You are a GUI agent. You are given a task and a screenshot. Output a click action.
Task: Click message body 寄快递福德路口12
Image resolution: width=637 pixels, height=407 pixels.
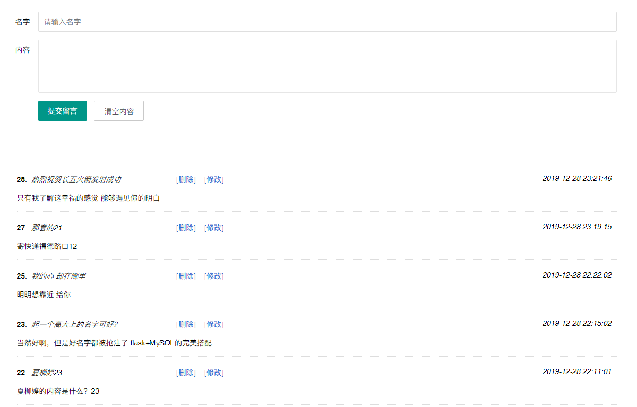[47, 246]
